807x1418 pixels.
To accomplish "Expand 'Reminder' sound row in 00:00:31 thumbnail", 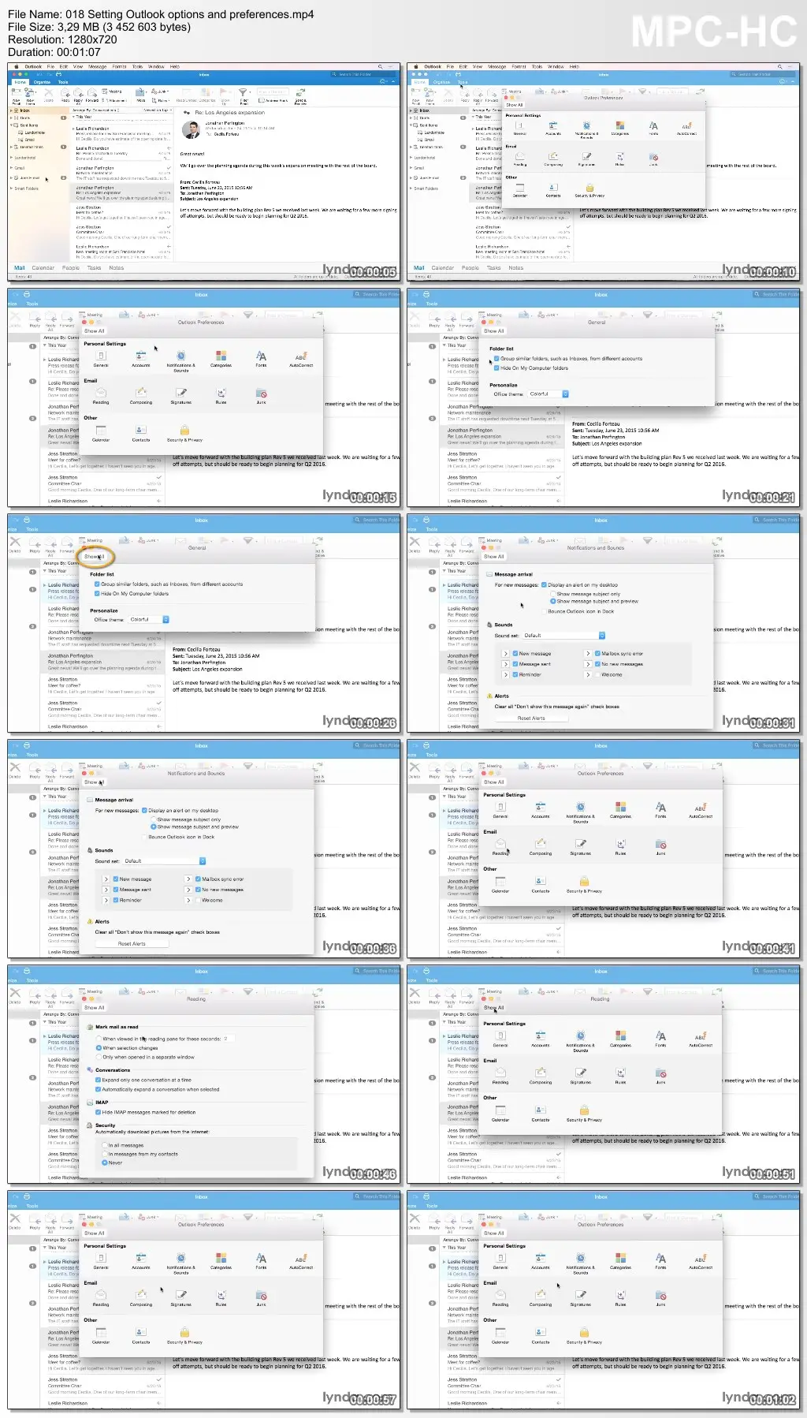I will pos(505,674).
